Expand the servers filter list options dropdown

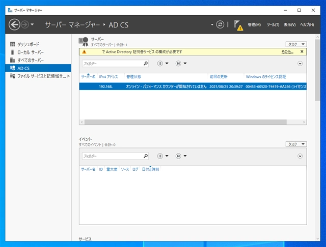(x=163, y=64)
